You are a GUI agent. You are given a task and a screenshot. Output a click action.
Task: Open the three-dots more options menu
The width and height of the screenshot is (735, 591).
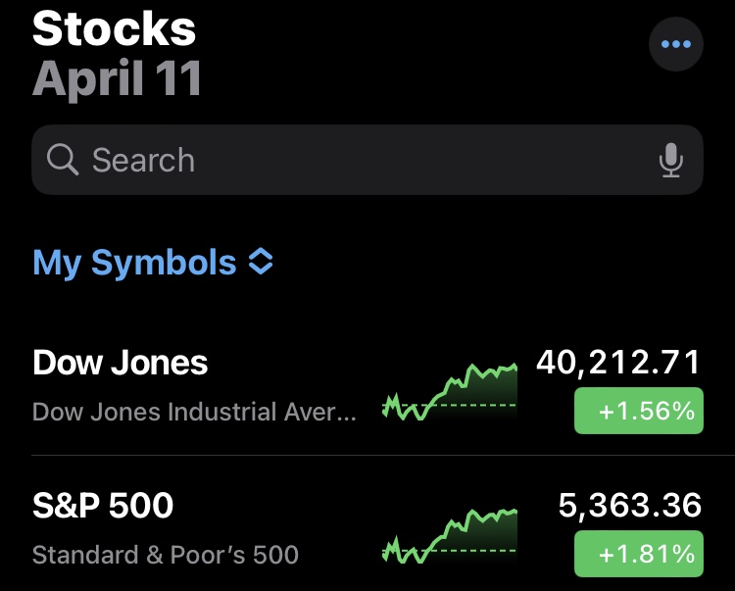[x=675, y=44]
